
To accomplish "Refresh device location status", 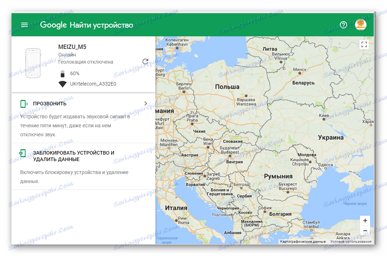I will pos(145,61).
